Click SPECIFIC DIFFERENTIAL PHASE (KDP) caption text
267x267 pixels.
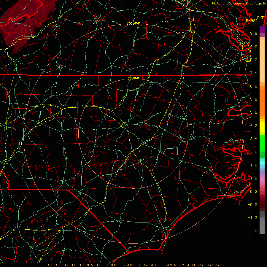[93, 265]
